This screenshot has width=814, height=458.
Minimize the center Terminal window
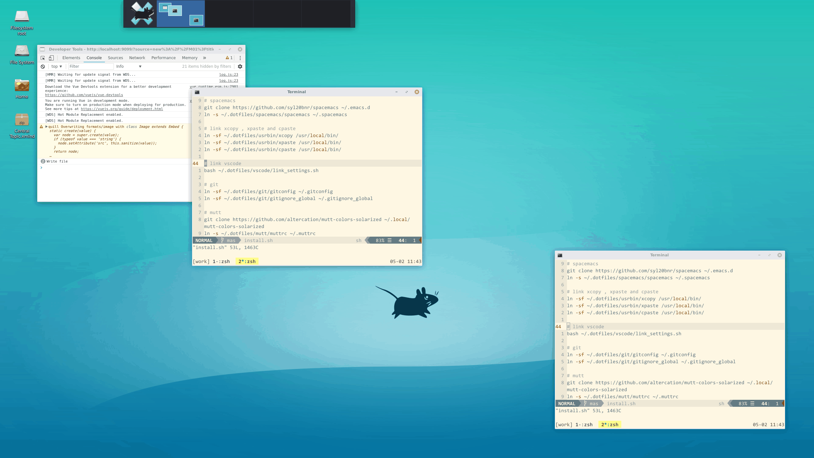397,92
